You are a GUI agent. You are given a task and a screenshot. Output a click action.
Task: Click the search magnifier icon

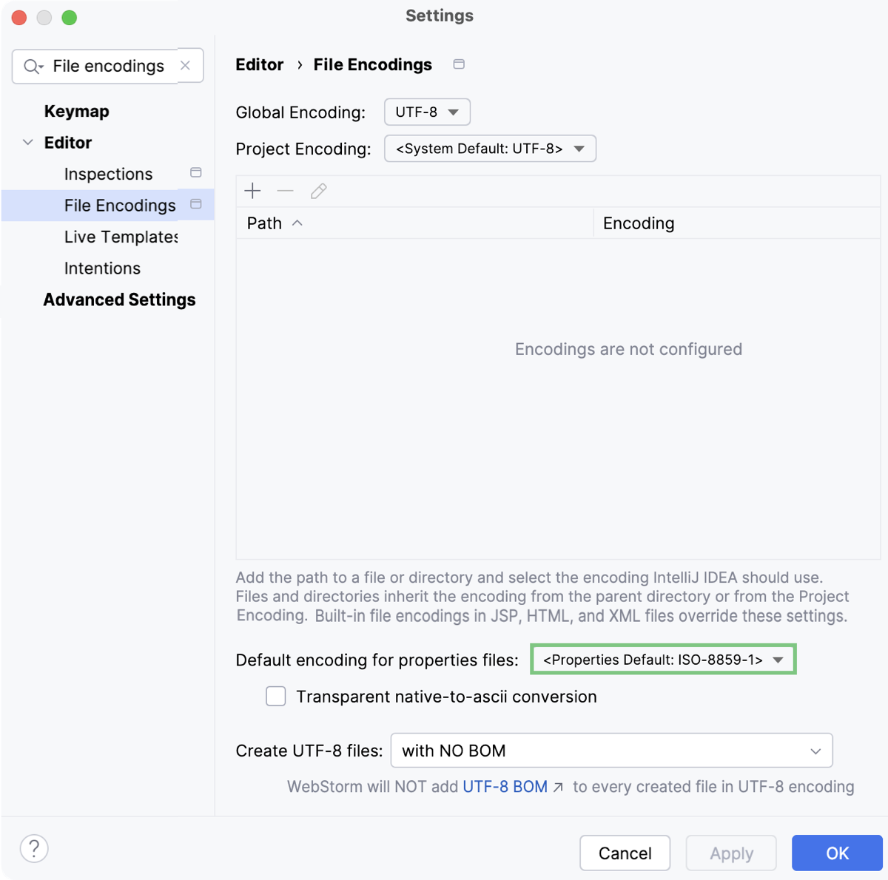point(33,66)
